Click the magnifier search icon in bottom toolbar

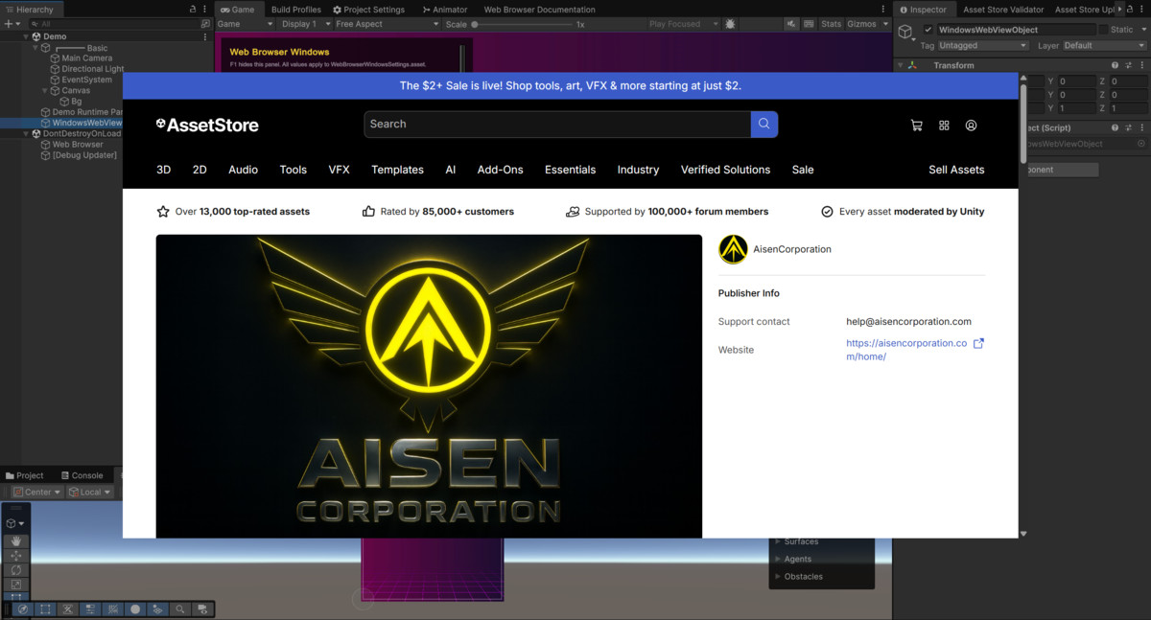tap(179, 609)
